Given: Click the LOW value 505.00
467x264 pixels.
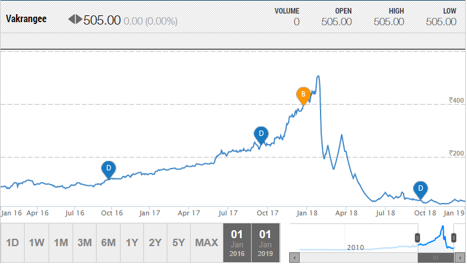Looking at the screenshot, I should click(441, 22).
